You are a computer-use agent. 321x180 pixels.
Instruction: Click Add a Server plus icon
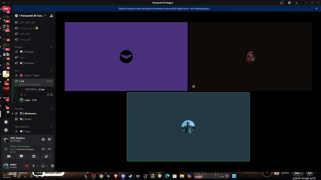pyautogui.click(x=6, y=122)
